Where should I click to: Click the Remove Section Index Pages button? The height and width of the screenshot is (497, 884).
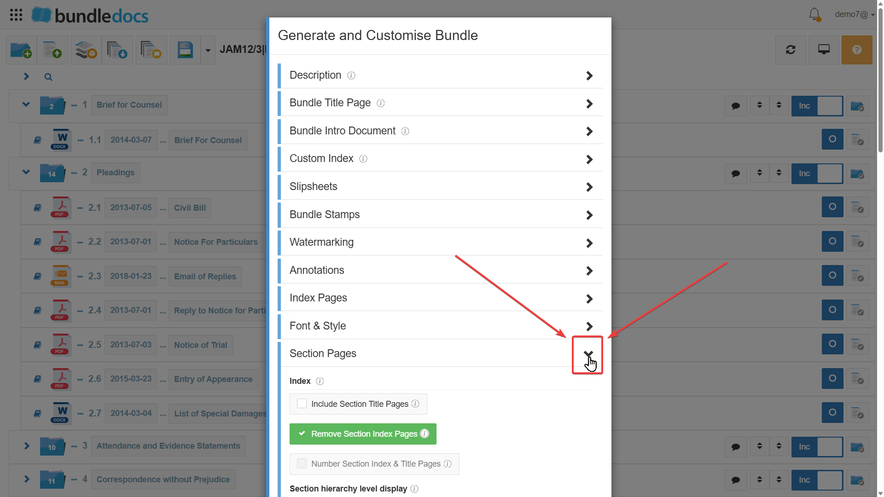click(x=363, y=433)
